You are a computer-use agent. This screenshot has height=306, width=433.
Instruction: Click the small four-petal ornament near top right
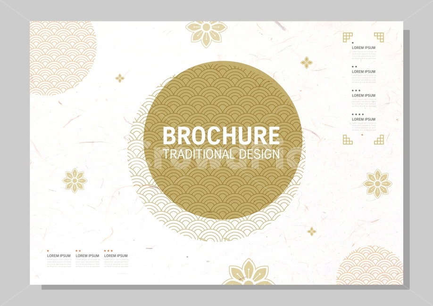[307, 63]
